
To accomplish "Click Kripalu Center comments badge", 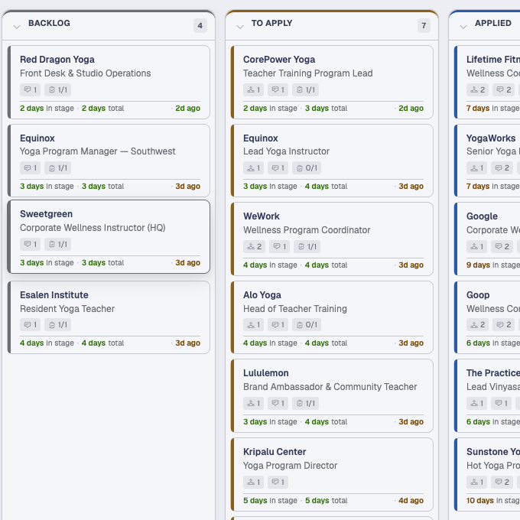I will coord(278,483).
